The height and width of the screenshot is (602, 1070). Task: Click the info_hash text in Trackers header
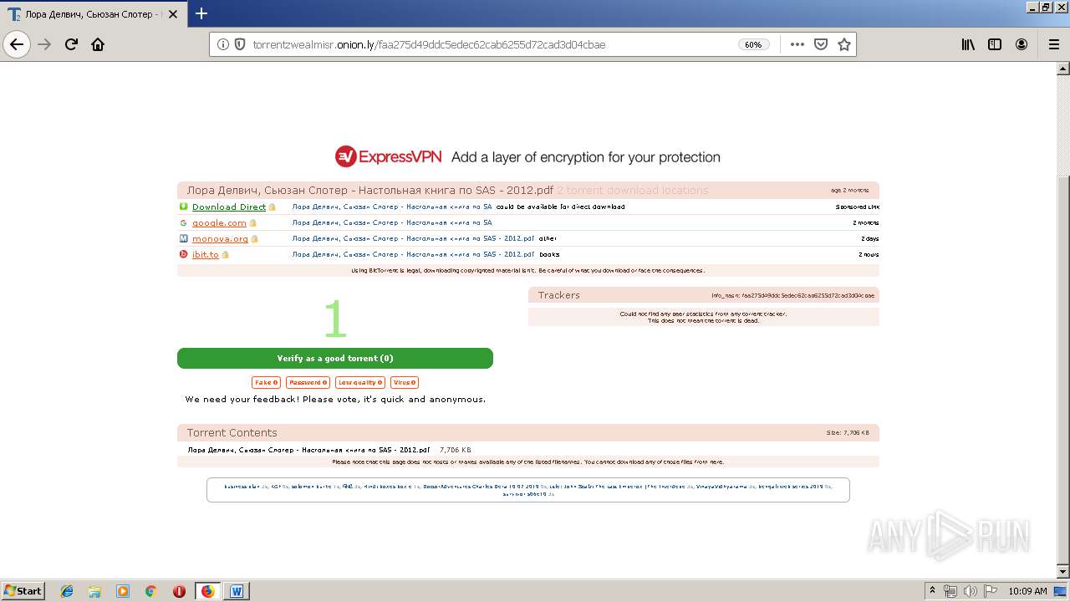tap(792, 295)
